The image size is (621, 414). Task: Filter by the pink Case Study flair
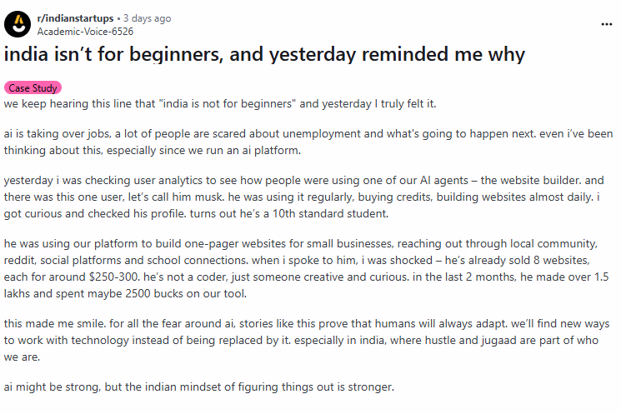click(x=33, y=87)
